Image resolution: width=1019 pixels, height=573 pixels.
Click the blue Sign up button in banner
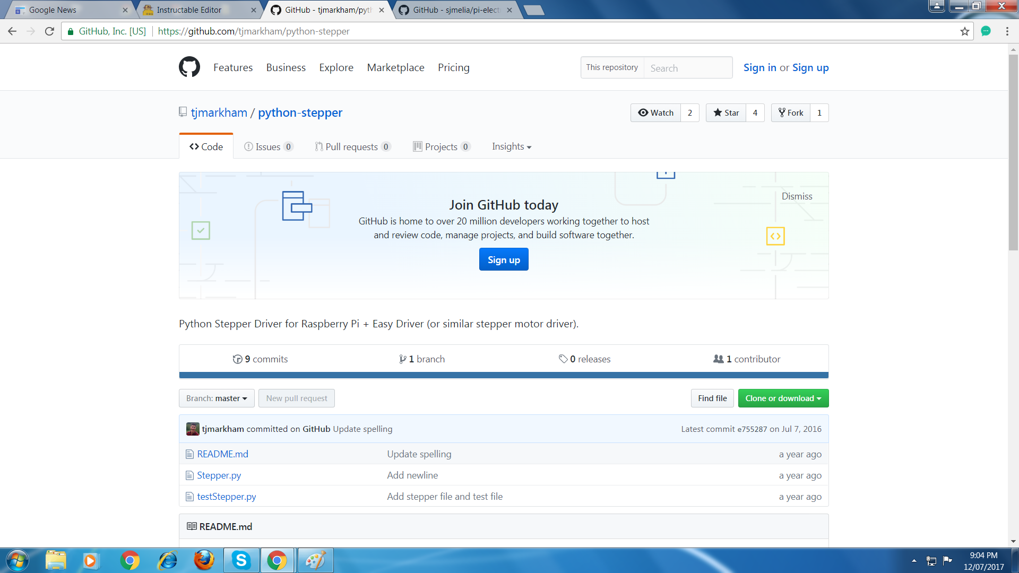pos(504,259)
